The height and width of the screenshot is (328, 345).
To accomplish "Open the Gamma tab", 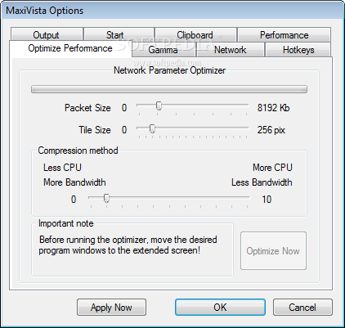I will 164,50.
